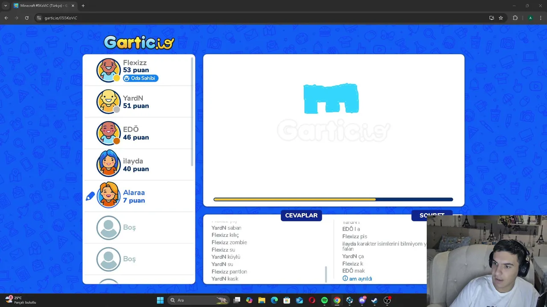Click the second empty Boş slot avatar

(109, 259)
